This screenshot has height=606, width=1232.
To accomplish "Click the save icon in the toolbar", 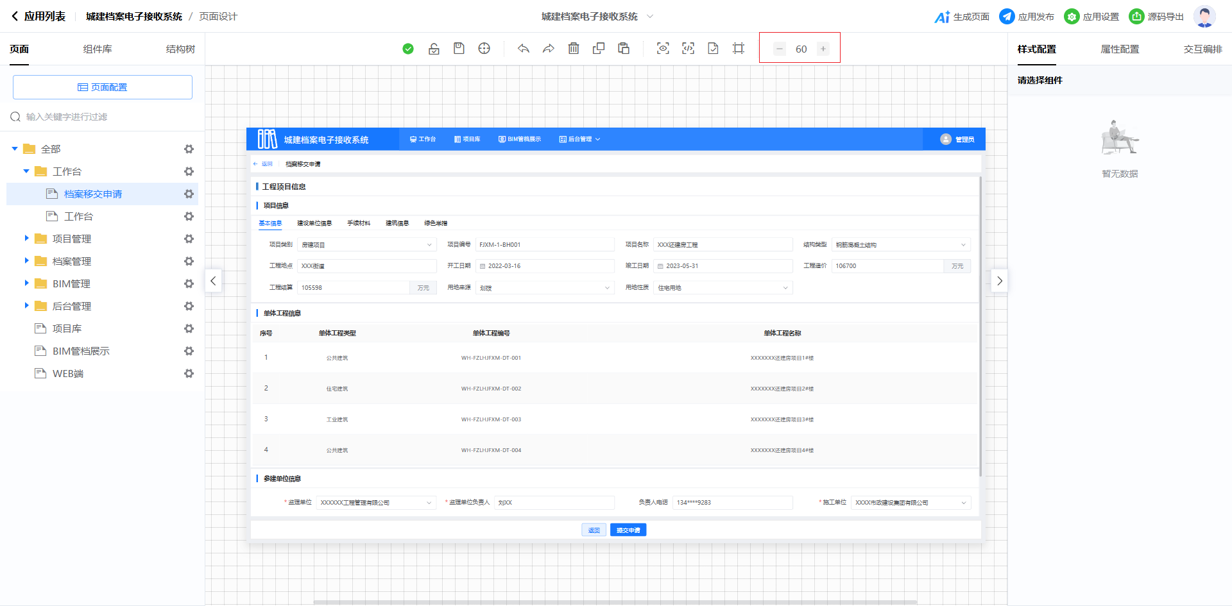I will click(459, 49).
